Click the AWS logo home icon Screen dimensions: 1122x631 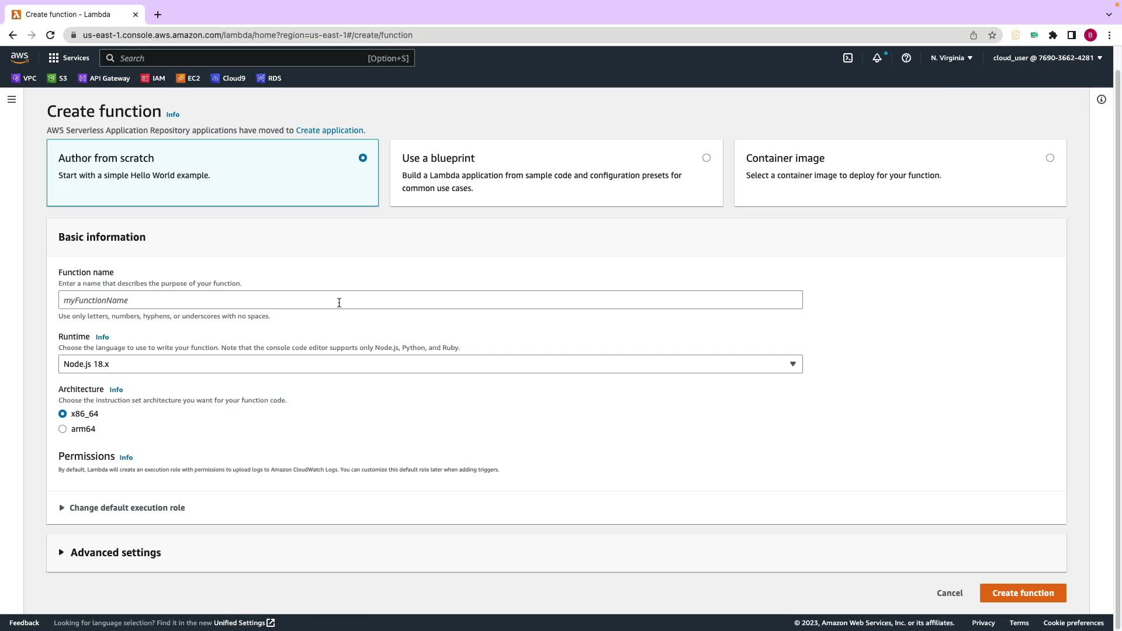point(19,57)
